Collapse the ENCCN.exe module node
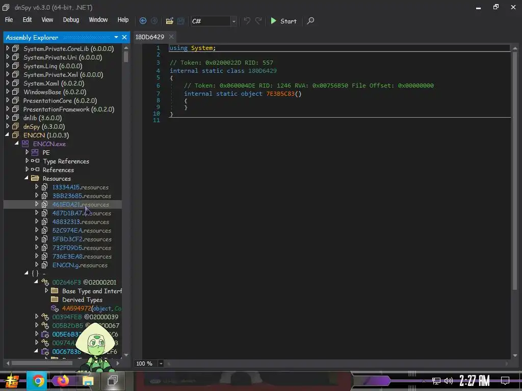 coord(17,143)
